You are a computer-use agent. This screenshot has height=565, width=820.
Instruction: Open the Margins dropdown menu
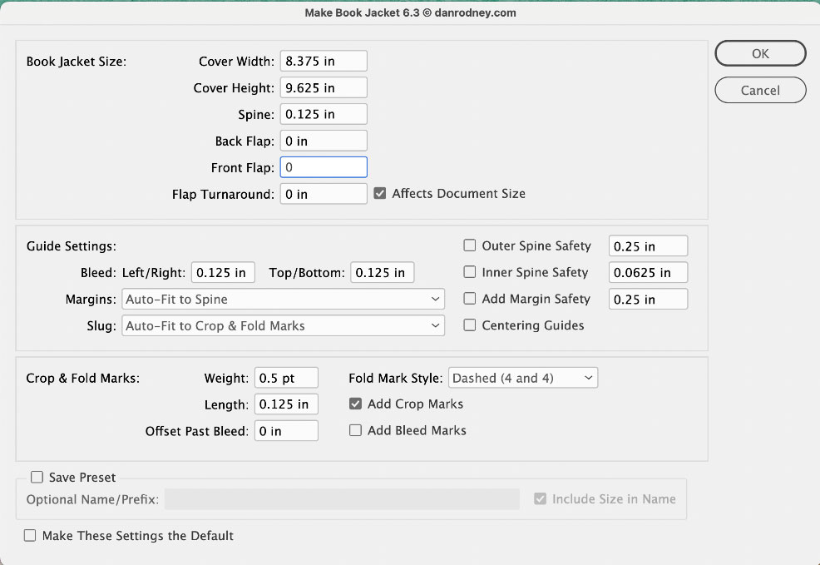tap(283, 300)
